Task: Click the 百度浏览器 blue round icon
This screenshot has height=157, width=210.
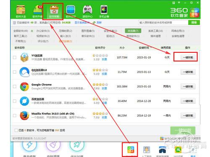Action: 24,101
